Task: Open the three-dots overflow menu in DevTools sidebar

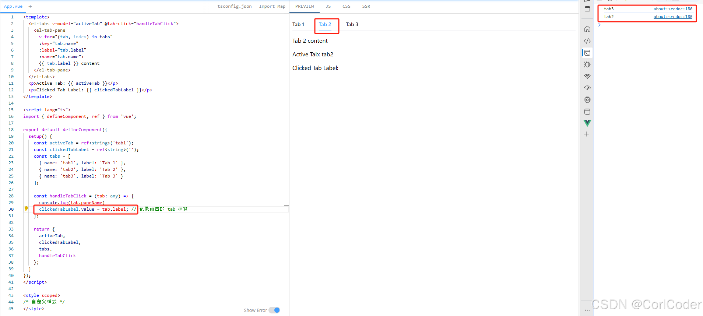Action: point(587,310)
